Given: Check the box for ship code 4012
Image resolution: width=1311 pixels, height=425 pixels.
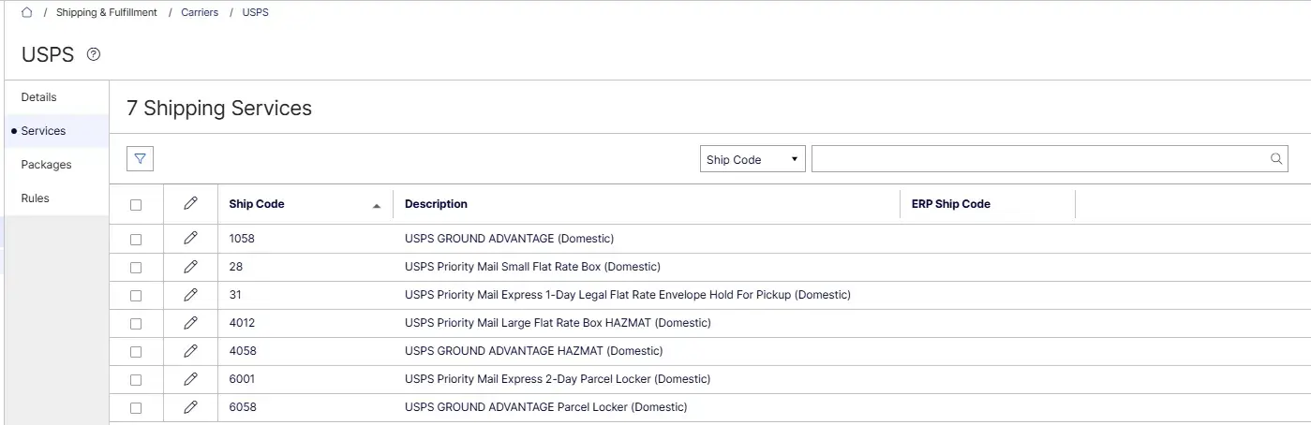Looking at the screenshot, I should point(136,324).
